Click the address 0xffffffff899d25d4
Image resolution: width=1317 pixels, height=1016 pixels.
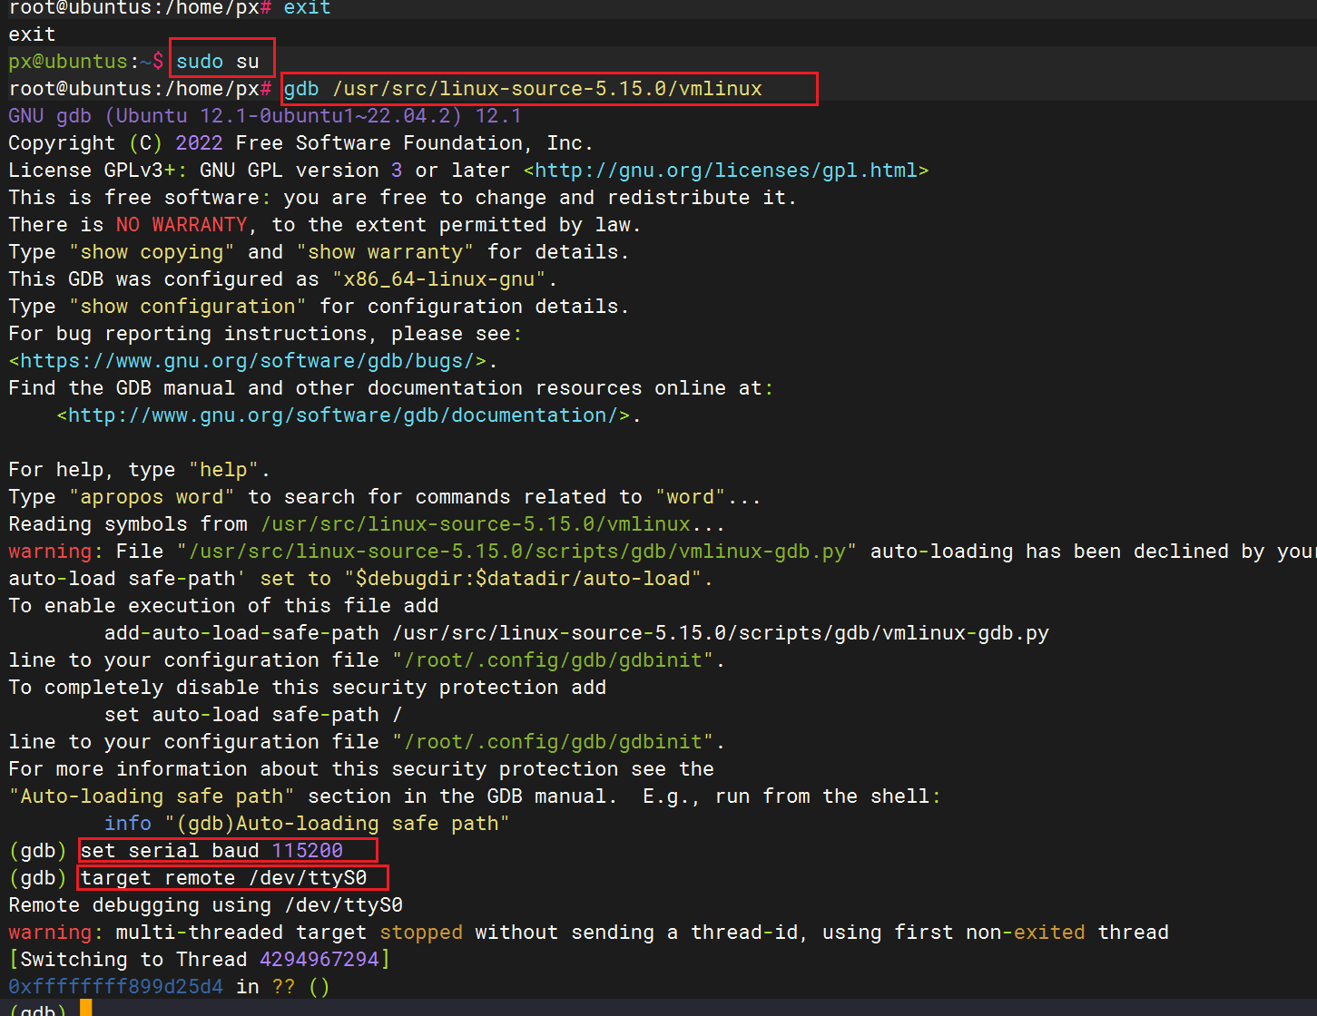(x=115, y=987)
